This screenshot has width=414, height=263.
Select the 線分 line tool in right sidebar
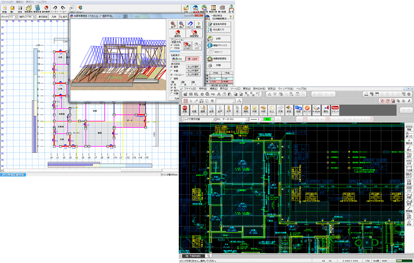tap(409, 149)
